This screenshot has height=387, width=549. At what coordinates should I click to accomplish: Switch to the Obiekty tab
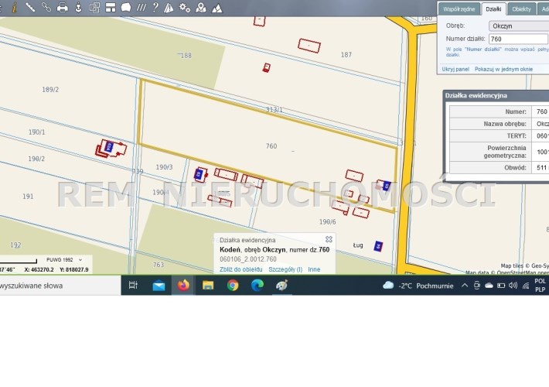tap(521, 9)
